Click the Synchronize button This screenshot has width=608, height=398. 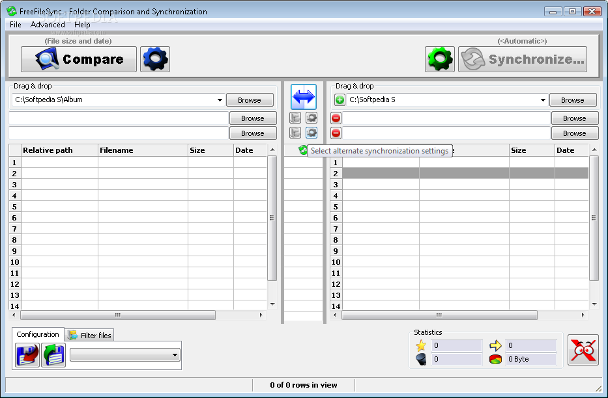point(522,59)
